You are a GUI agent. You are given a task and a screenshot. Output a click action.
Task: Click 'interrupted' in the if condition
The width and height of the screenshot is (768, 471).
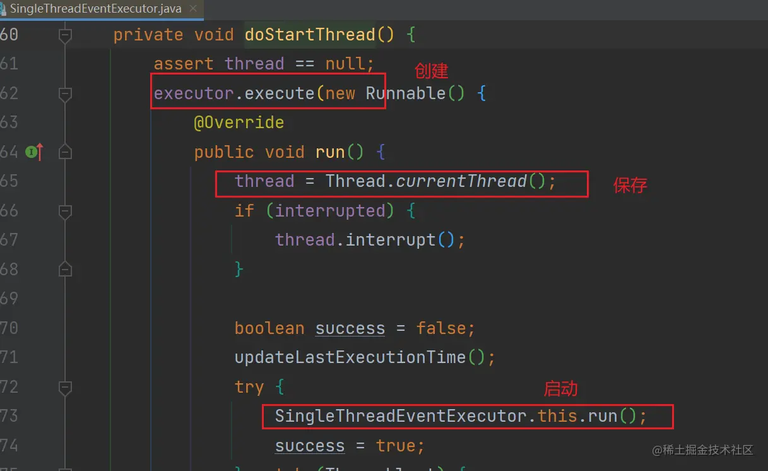click(330, 210)
